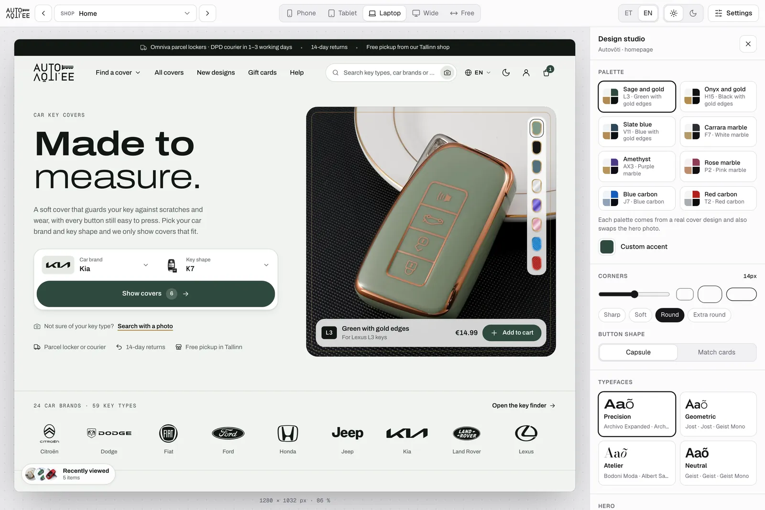Viewport: 765px width, 510px height.
Task: Set button shape to Match cards
Action: (716, 352)
